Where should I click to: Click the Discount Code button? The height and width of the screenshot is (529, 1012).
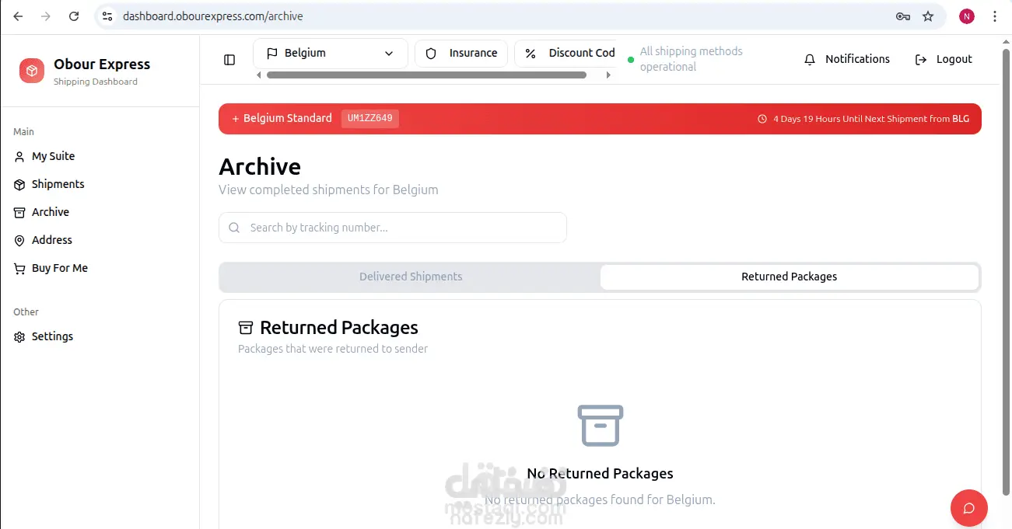coord(566,54)
